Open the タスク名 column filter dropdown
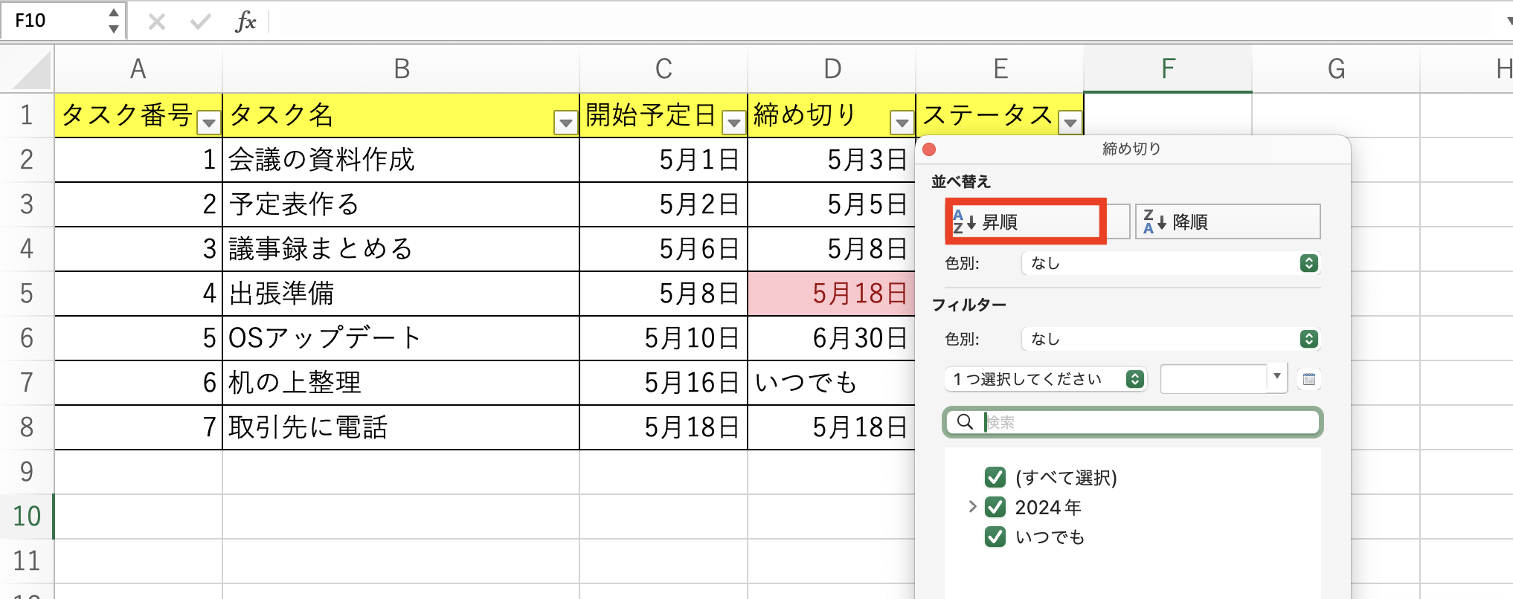Viewport: 1513px width, 599px height. [565, 123]
